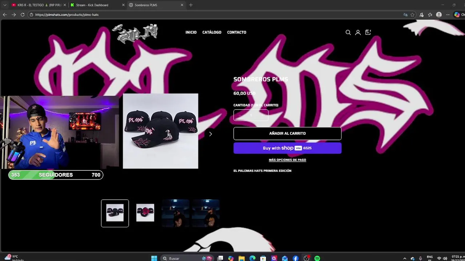Open the CONTACTO menu item
The height and width of the screenshot is (261, 465).
(236, 32)
